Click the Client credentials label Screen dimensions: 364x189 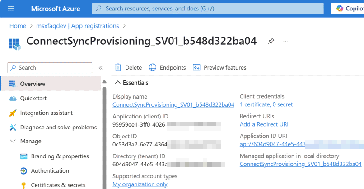click(x=262, y=96)
